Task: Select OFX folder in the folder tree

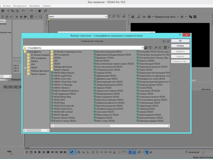Action: click(x=33, y=64)
